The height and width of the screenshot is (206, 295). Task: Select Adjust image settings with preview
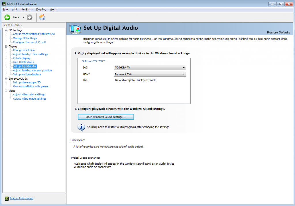34,34
